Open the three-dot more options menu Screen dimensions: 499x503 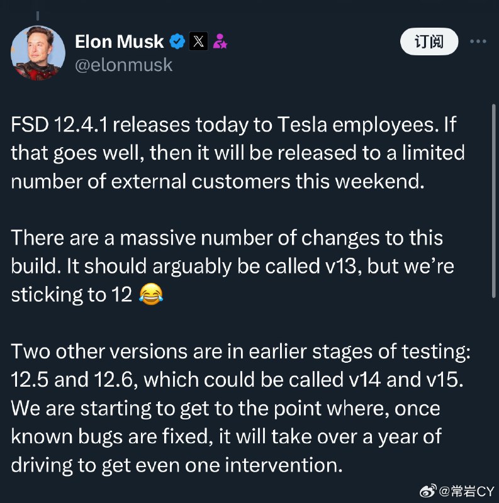point(478,41)
